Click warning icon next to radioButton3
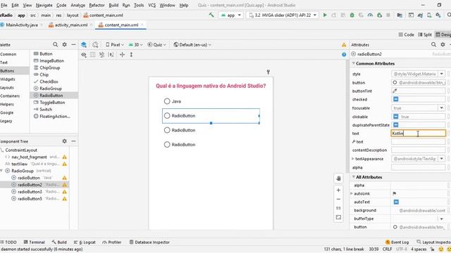The height and width of the screenshot is (253, 451). click(x=64, y=192)
